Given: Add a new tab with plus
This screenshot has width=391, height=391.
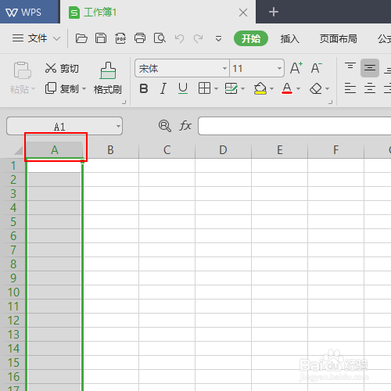Looking at the screenshot, I should pyautogui.click(x=274, y=12).
